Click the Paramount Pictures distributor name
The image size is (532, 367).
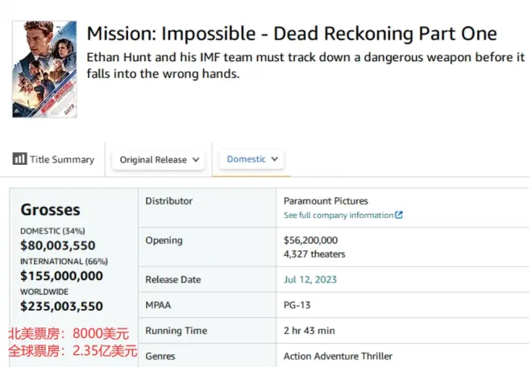pyautogui.click(x=327, y=201)
